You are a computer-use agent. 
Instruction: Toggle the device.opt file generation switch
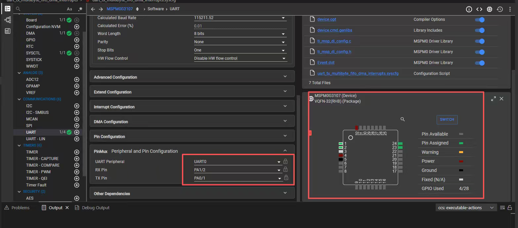pos(480,20)
